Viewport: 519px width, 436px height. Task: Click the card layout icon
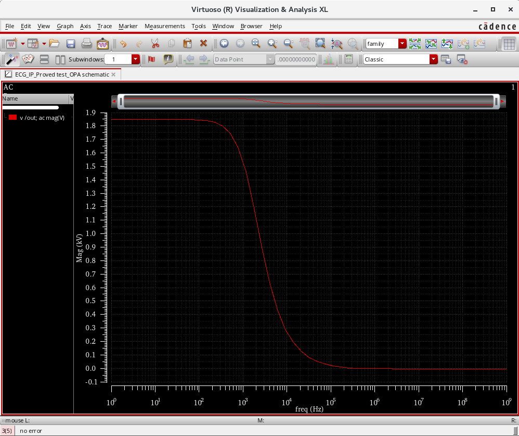pos(28,59)
